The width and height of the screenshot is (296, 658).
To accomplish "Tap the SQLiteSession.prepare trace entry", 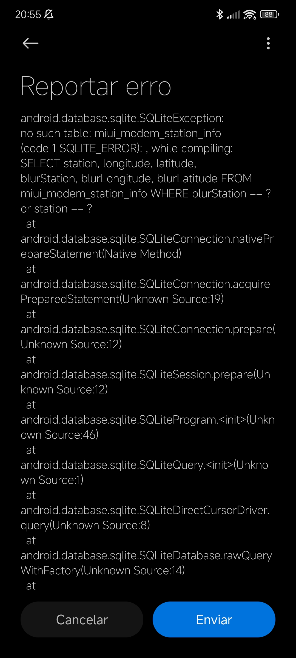I will pyautogui.click(x=146, y=382).
